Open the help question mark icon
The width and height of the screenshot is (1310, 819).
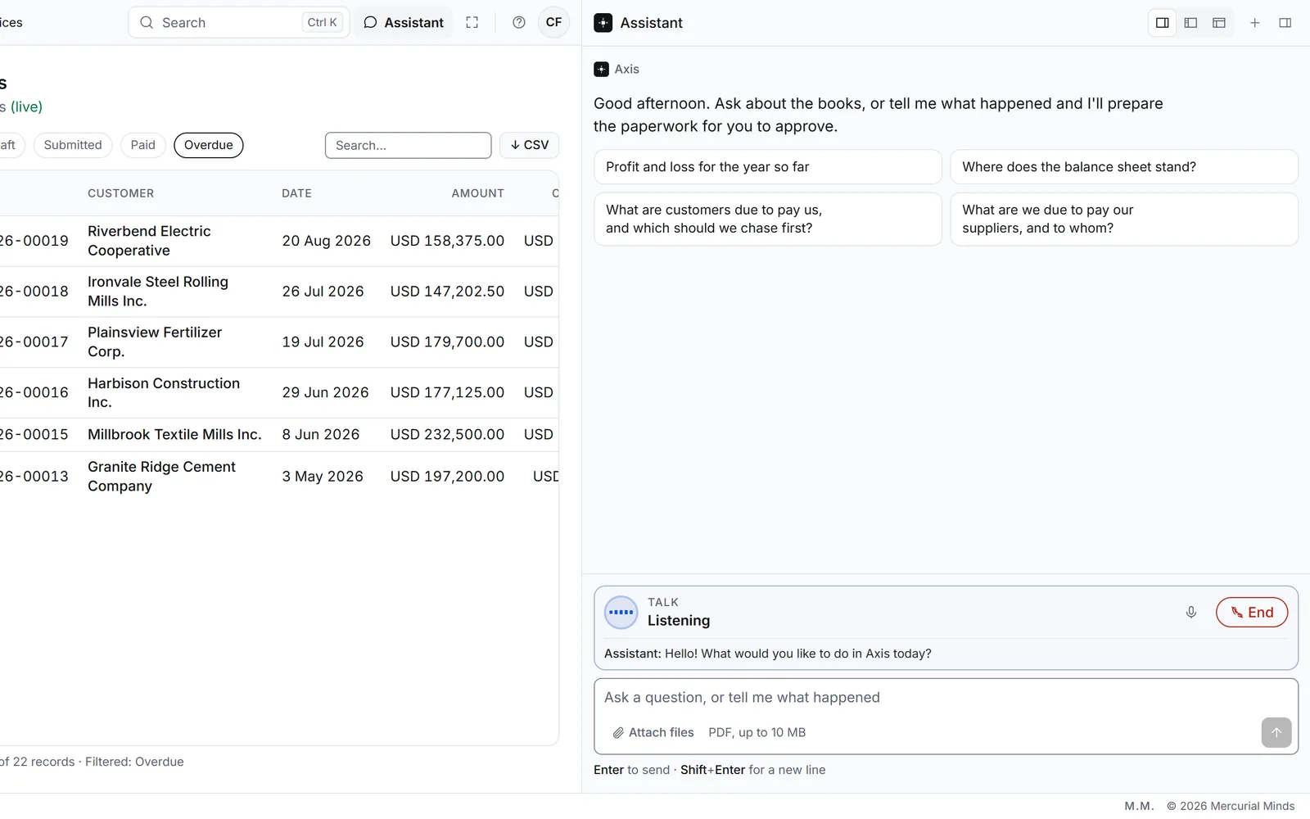click(519, 23)
